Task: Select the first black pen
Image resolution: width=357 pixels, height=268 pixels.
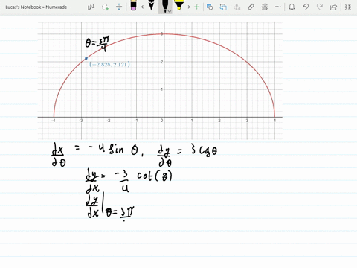Action: click(151, 5)
